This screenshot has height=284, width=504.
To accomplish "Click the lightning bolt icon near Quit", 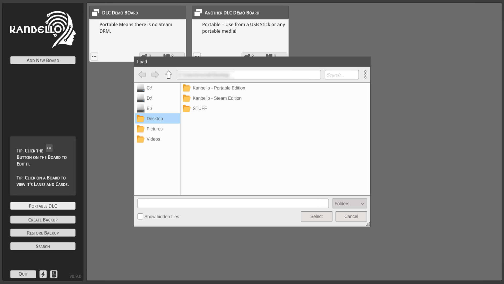I will point(43,274).
